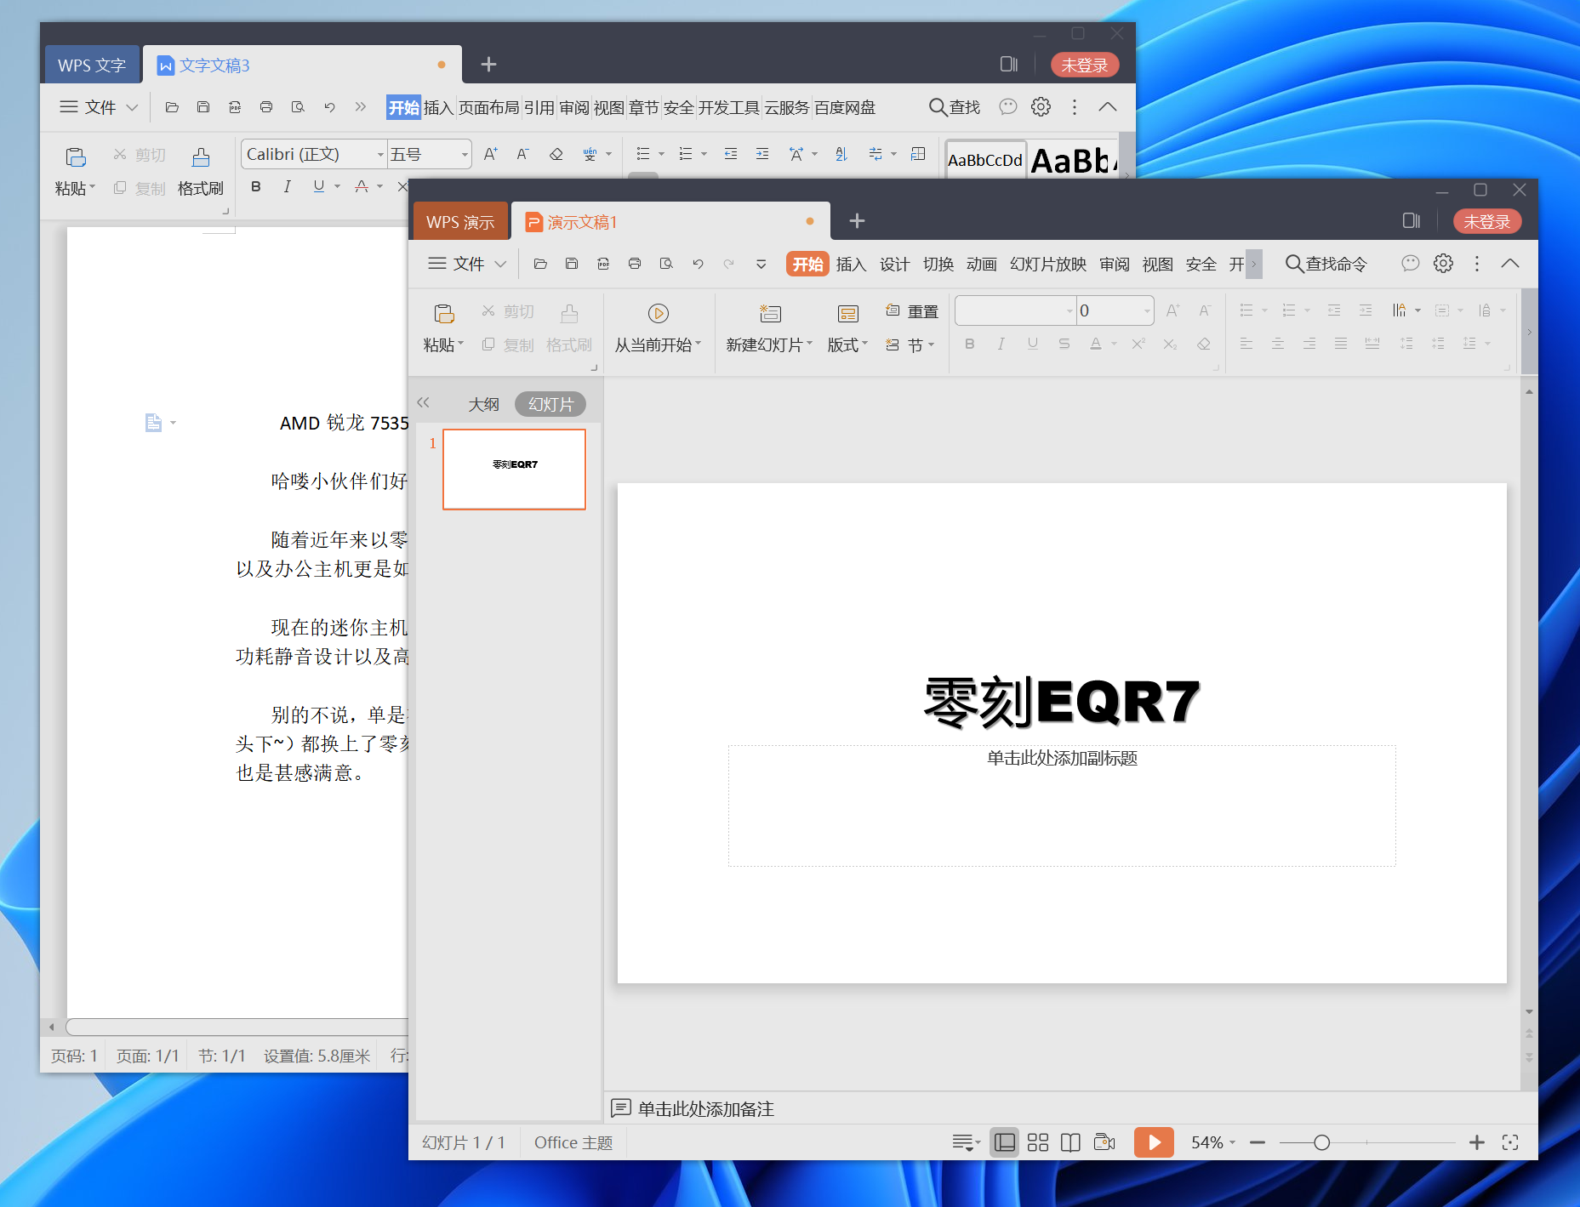Expand quick access toolbar dropdown in Presentation
This screenshot has width=1580, height=1207.
coord(761,264)
